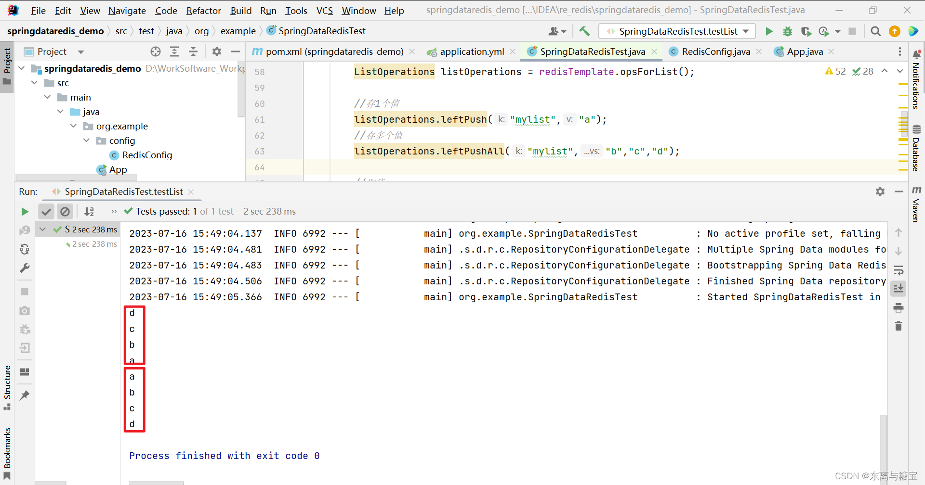Screen dimensions: 925x485
Task: Click the warnings count indicator 52
Action: tap(835, 71)
